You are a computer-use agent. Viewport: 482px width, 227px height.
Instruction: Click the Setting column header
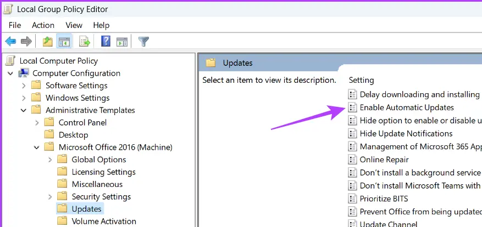click(x=361, y=80)
